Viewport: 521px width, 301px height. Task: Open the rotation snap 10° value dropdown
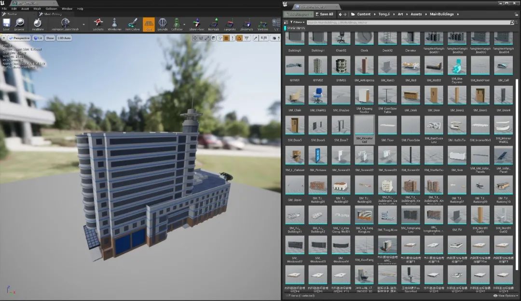247,38
